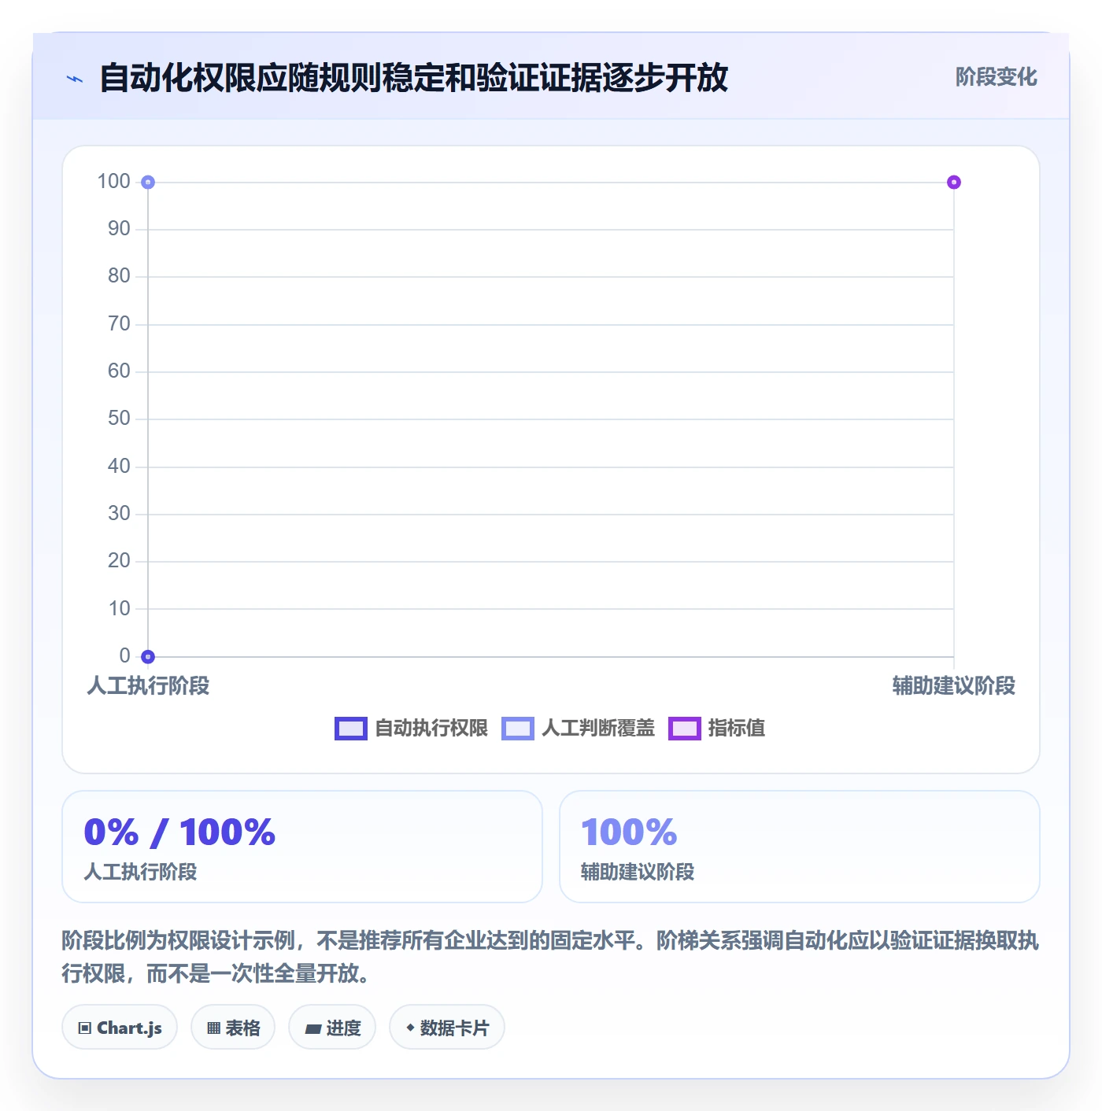Click the grid icon in 表格 chip
This screenshot has height=1111, width=1102.
(213, 1028)
